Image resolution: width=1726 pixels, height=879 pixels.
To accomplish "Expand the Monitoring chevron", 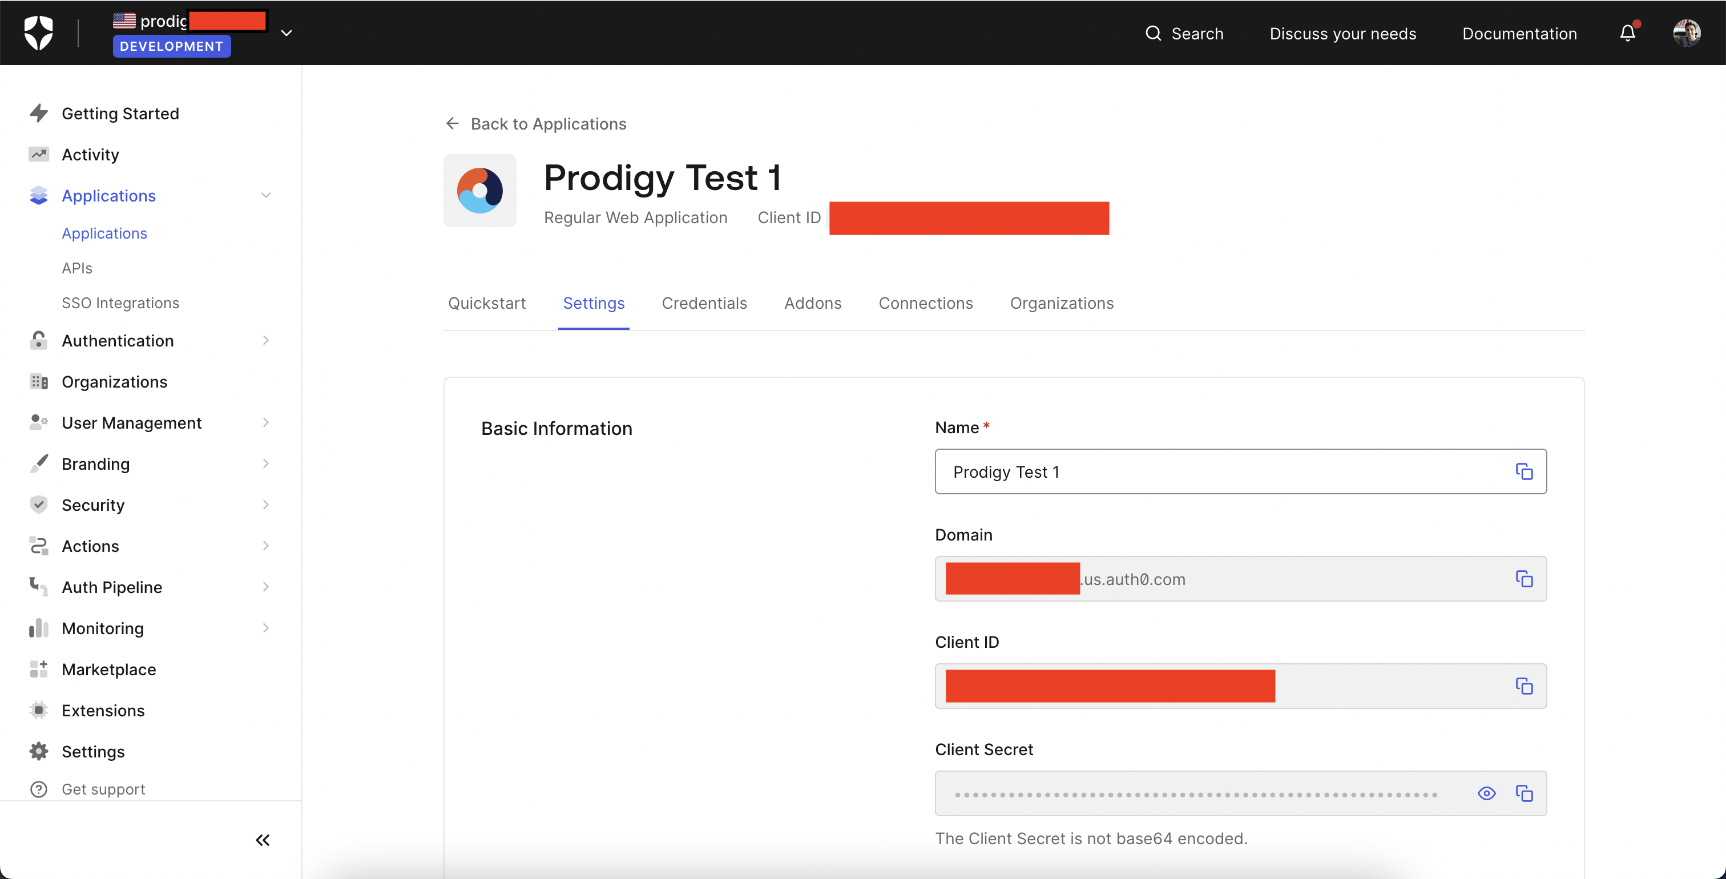I will [x=265, y=628].
